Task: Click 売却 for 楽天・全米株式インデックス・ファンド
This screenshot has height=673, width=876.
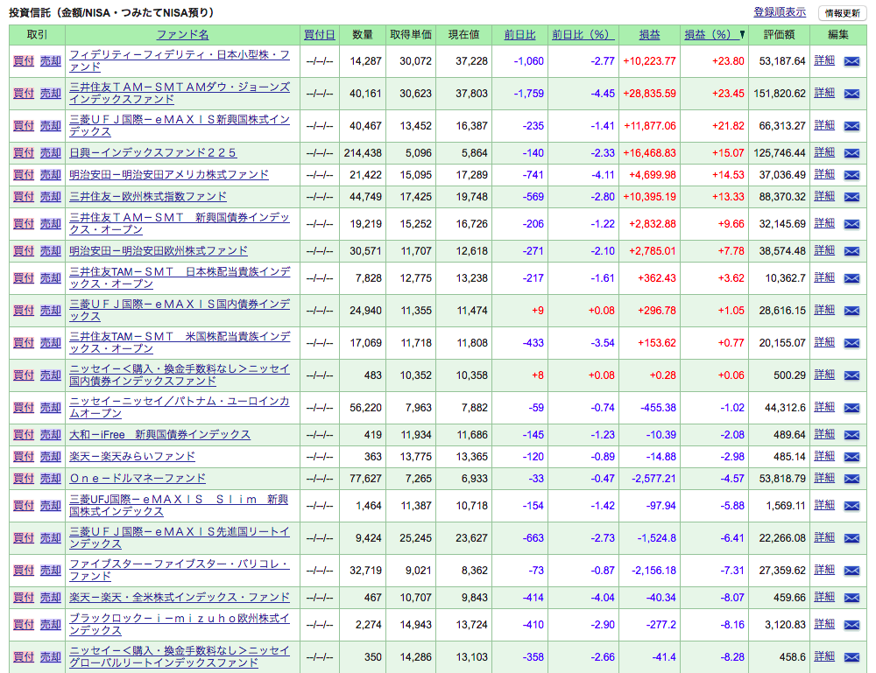Action: (50, 597)
